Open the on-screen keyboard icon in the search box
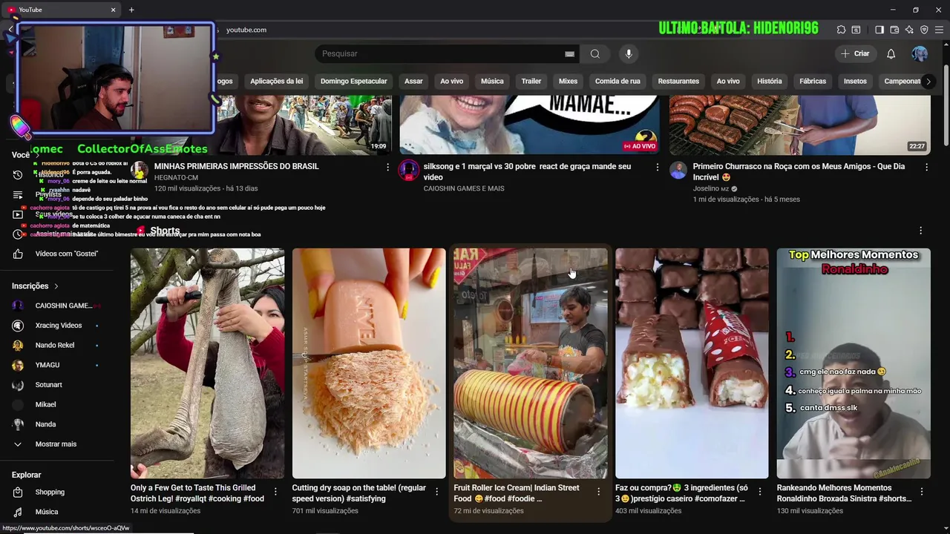950x534 pixels. (569, 53)
